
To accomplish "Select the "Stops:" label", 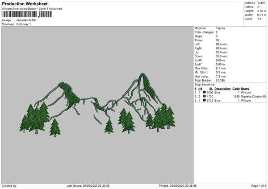I will pyautogui.click(x=199, y=36).
